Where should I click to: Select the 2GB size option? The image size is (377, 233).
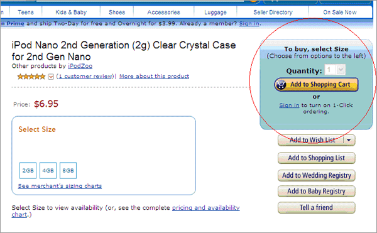pyautogui.click(x=28, y=171)
